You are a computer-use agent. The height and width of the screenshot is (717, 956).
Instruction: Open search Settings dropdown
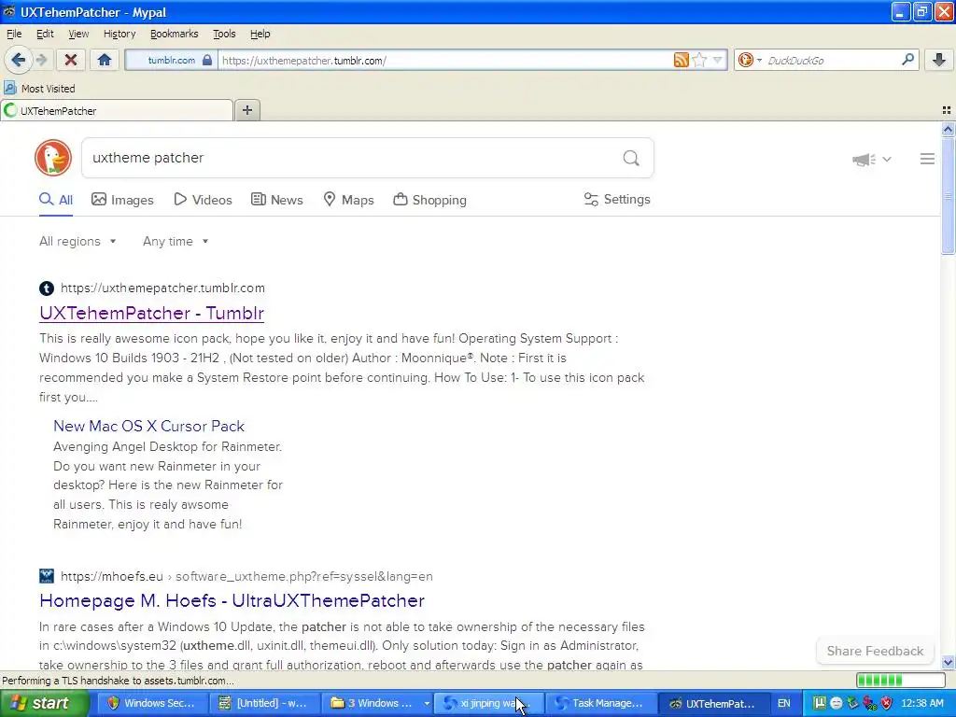coord(617,200)
